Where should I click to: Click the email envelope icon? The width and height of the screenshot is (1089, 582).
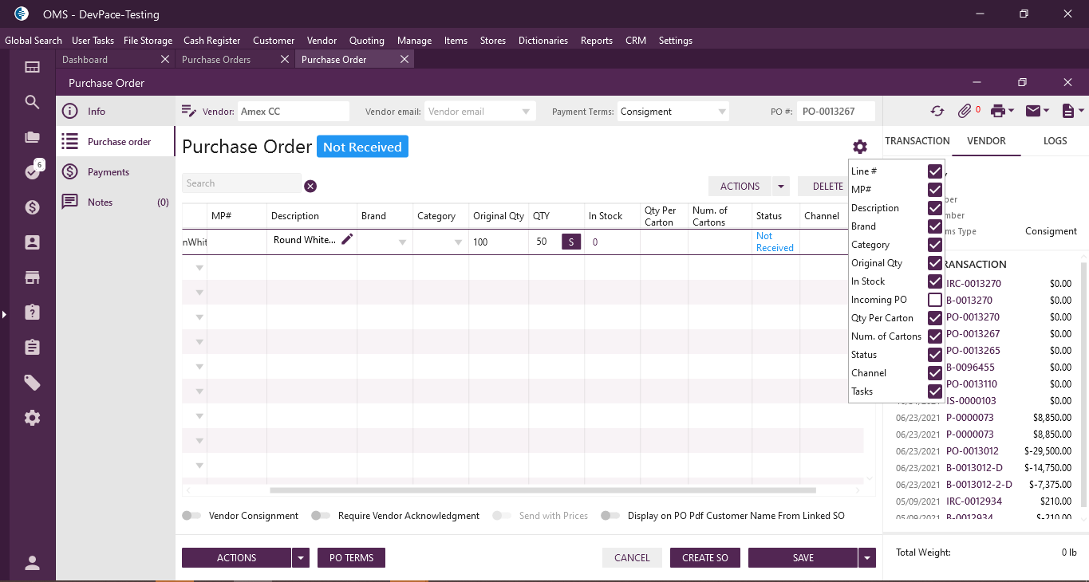click(1033, 112)
